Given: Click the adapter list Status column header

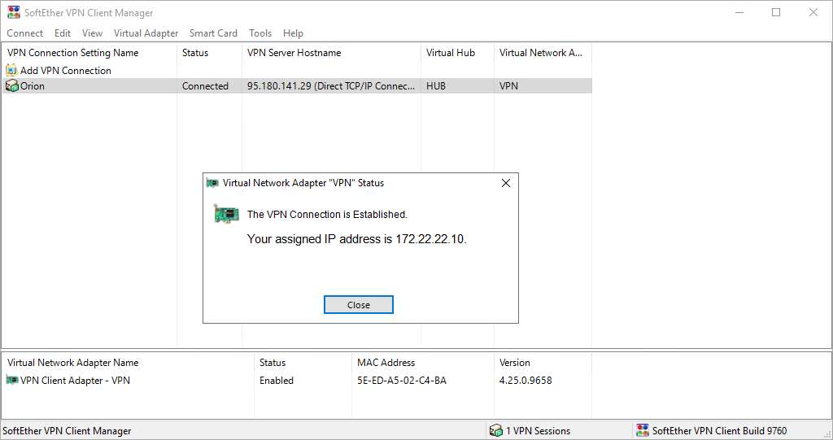Looking at the screenshot, I should point(303,363).
